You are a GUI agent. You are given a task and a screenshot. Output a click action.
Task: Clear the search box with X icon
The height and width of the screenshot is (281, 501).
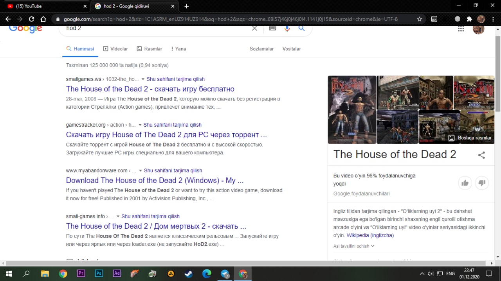(x=254, y=28)
